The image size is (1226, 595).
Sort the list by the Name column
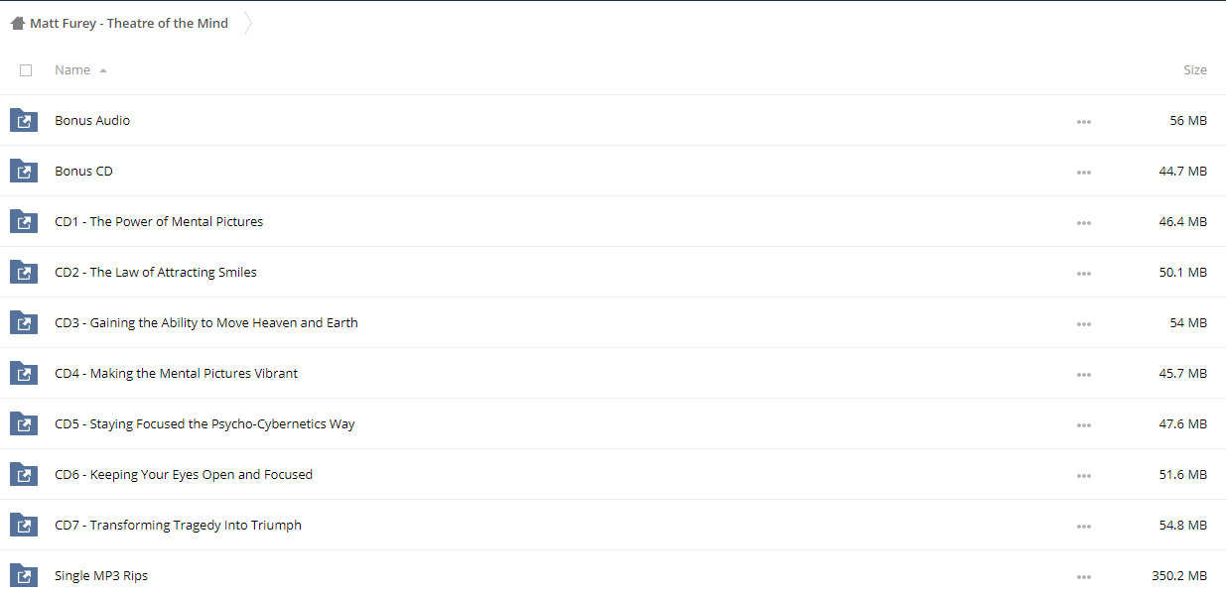72,70
